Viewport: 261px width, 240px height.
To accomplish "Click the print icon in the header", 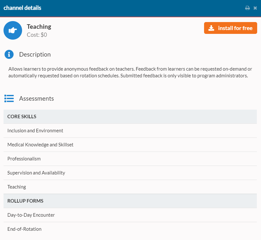I will 248,8.
